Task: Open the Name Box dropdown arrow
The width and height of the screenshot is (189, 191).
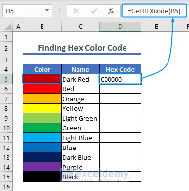Action: 47,10
